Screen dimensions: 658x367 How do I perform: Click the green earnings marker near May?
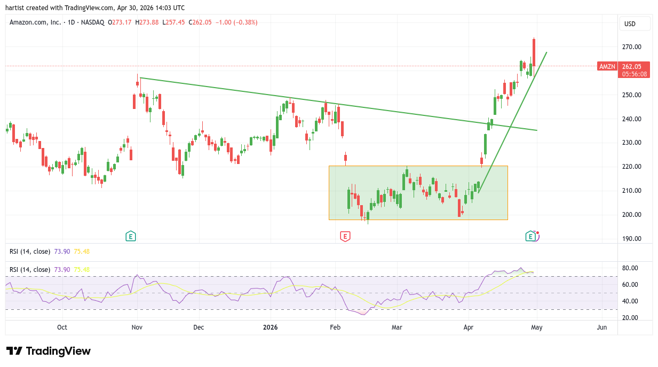[530, 236]
